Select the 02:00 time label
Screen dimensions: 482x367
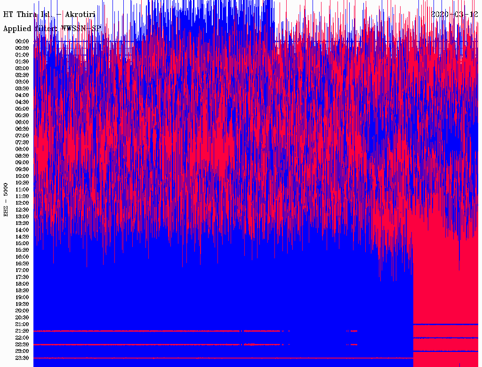coord(22,68)
